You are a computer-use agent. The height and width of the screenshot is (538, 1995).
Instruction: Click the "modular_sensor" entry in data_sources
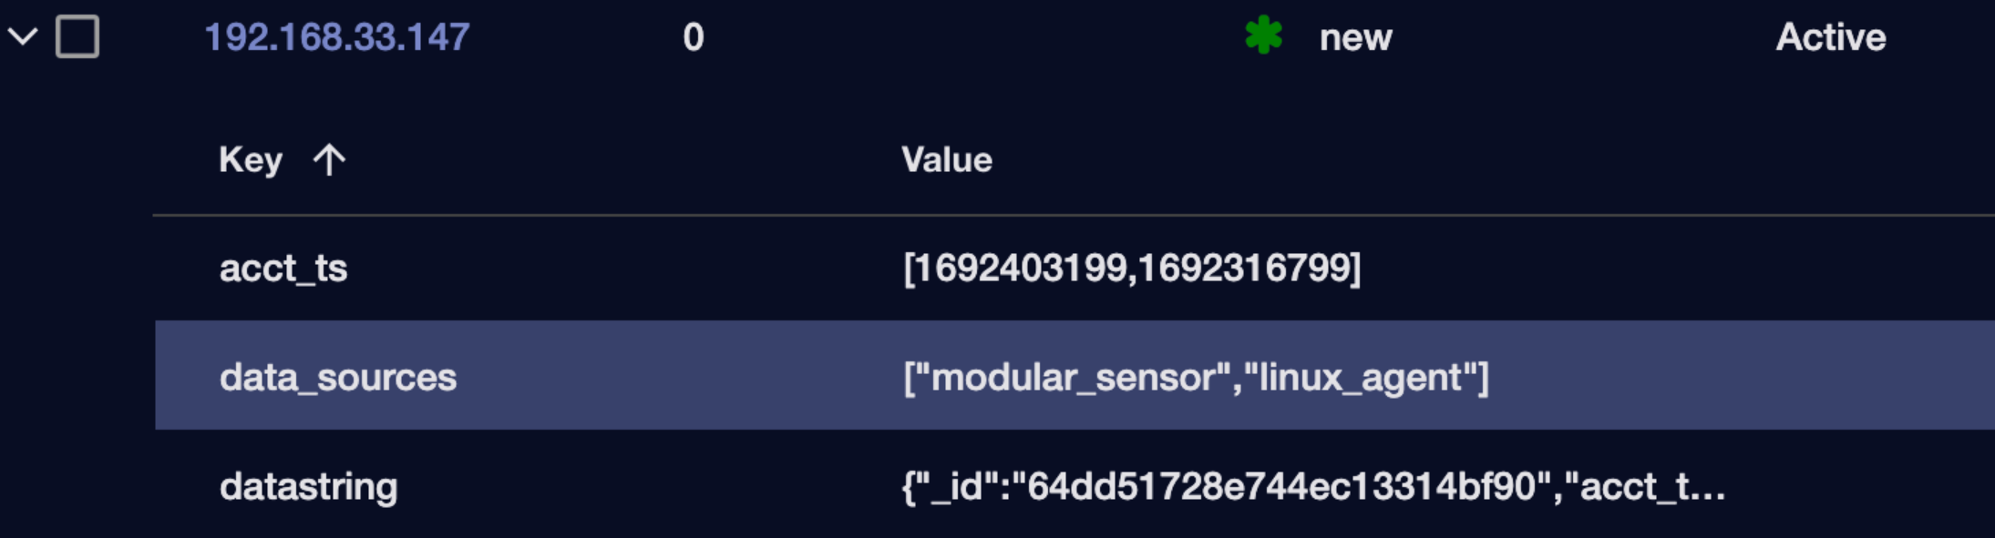point(1073,377)
